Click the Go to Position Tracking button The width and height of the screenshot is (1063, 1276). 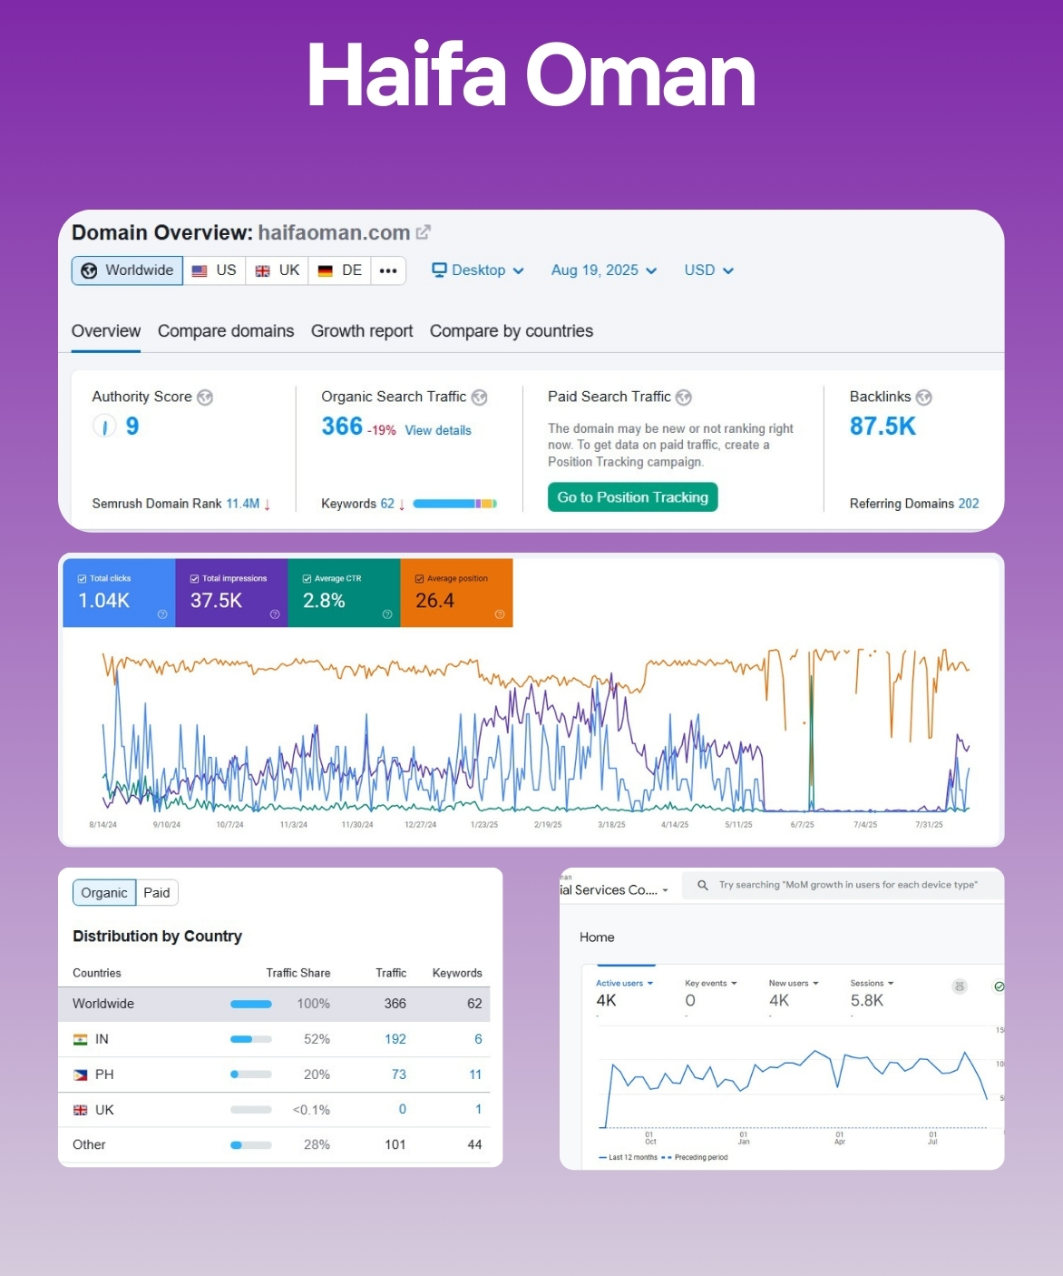632,497
